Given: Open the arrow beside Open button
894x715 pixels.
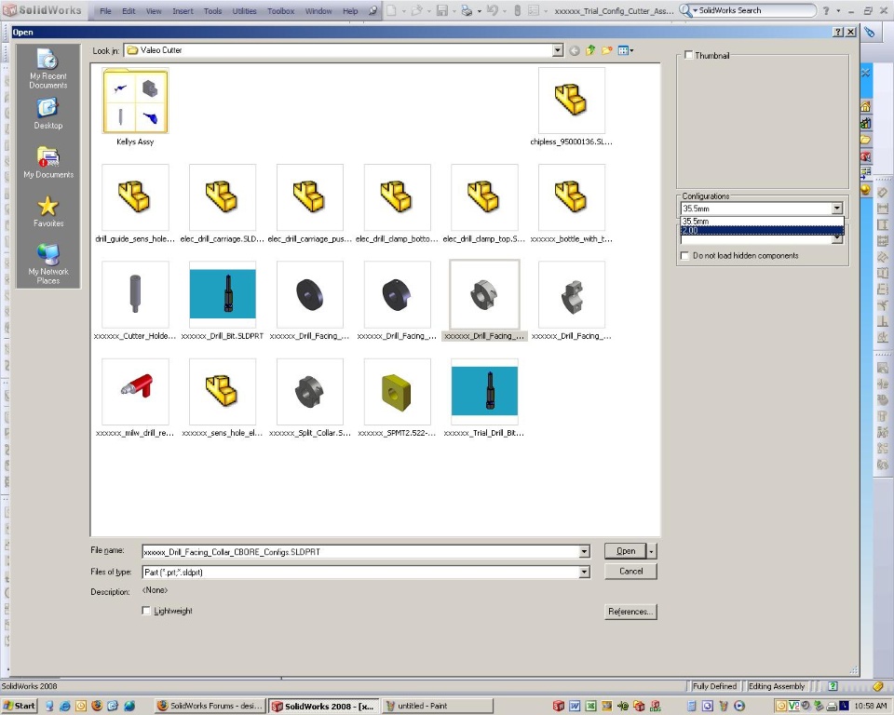Looking at the screenshot, I should [x=652, y=551].
